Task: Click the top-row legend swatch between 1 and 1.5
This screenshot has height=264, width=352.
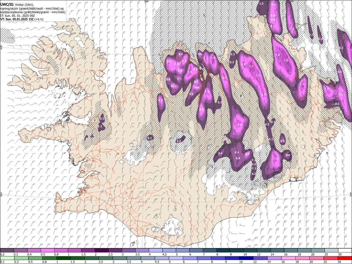Action: coord(75,251)
